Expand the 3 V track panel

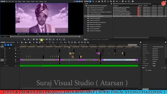(x=5, y=55)
